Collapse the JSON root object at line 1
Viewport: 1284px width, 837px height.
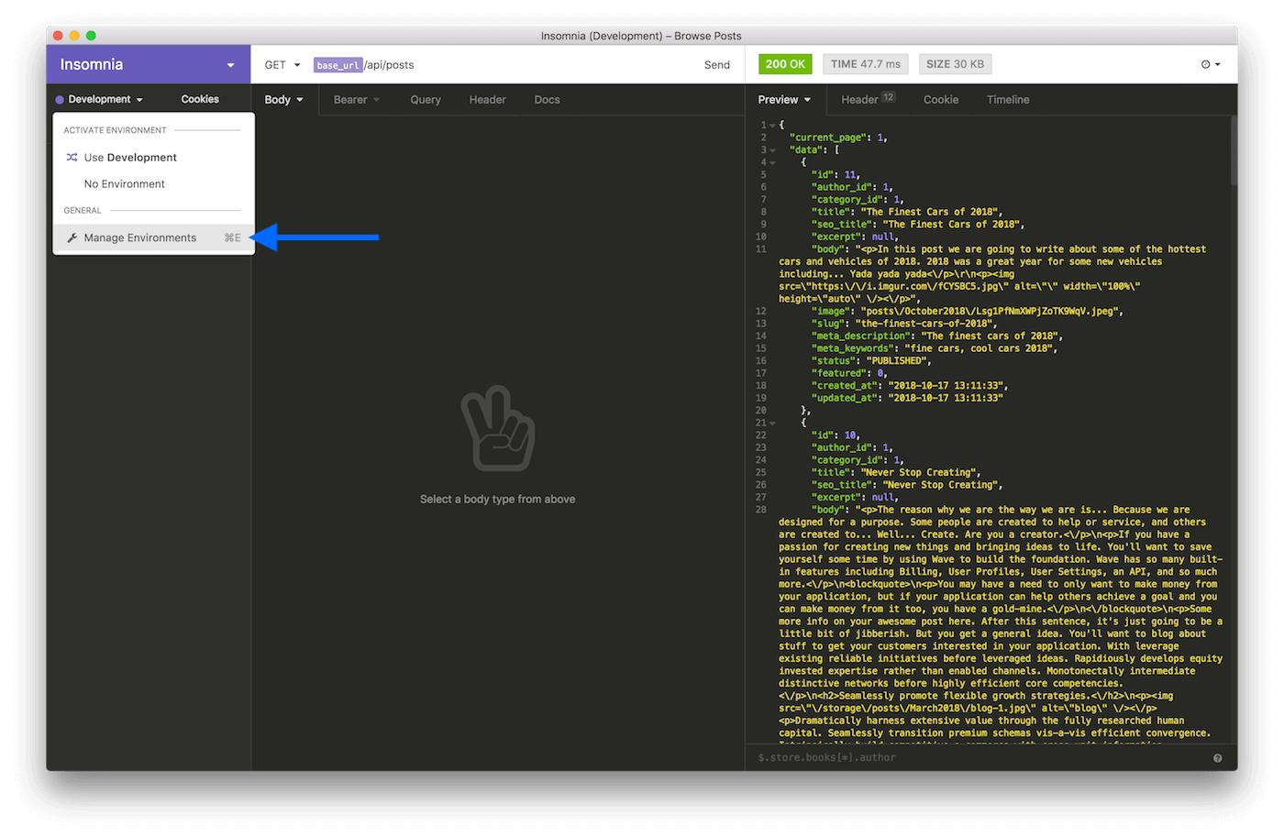point(773,126)
